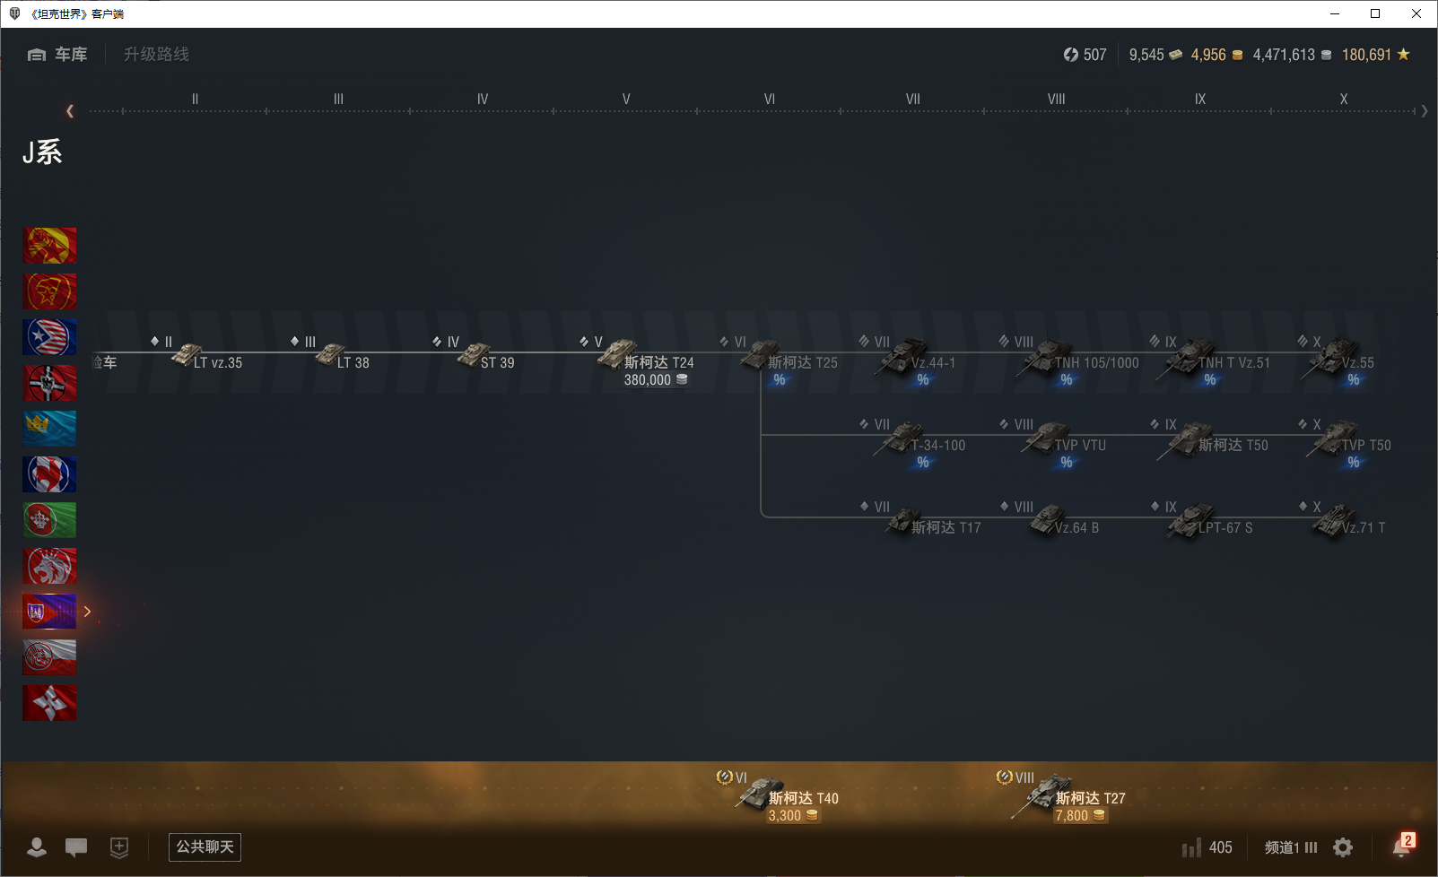Click the tier V marker on the tier scale
The height and width of the screenshot is (877, 1438).
(626, 99)
